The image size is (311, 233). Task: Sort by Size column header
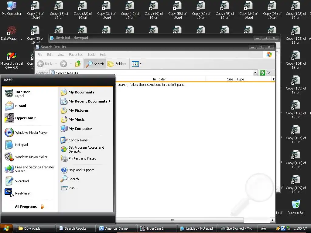[x=220, y=79]
